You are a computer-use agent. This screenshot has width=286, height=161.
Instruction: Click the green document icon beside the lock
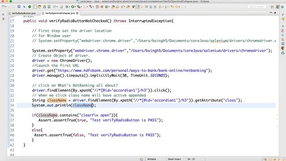pos(49,7)
